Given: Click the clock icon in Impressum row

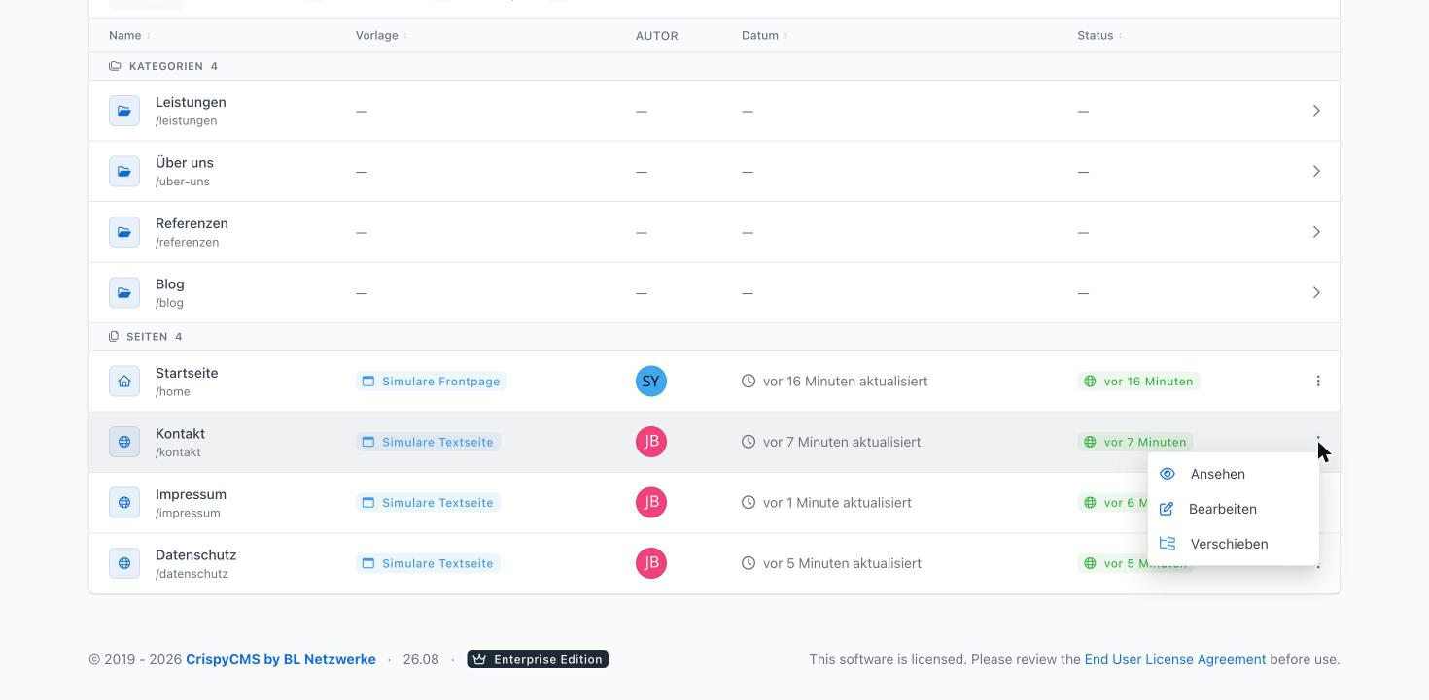Looking at the screenshot, I should (x=749, y=503).
